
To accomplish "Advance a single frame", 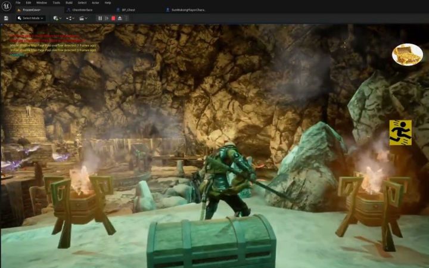I will pos(107,18).
